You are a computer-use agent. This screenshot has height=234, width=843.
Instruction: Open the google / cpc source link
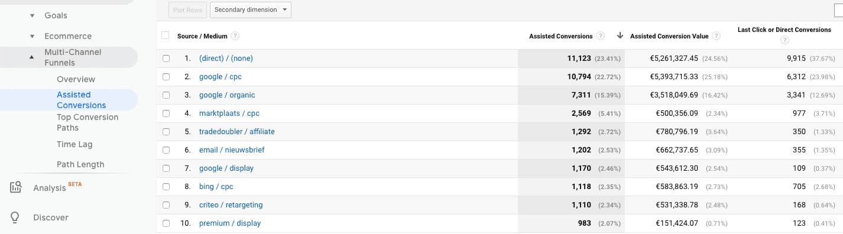coord(221,77)
